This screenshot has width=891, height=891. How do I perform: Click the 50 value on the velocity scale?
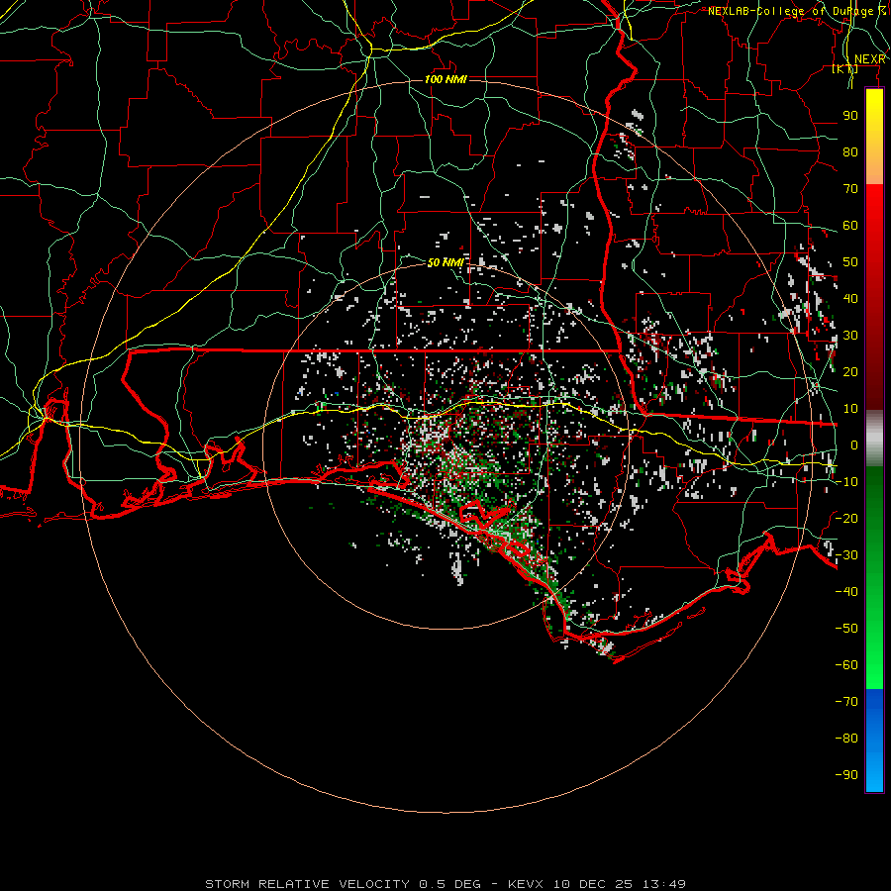pyautogui.click(x=850, y=262)
